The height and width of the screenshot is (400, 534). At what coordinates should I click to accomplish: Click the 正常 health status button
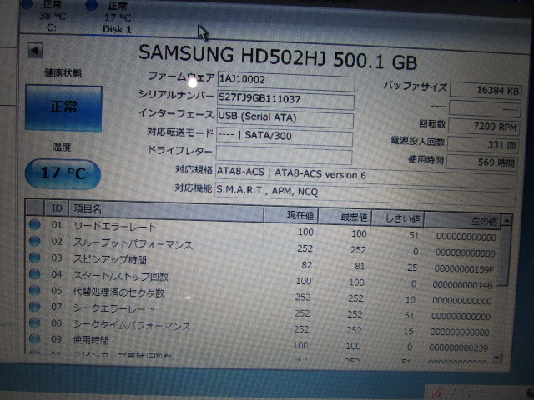coord(63,108)
